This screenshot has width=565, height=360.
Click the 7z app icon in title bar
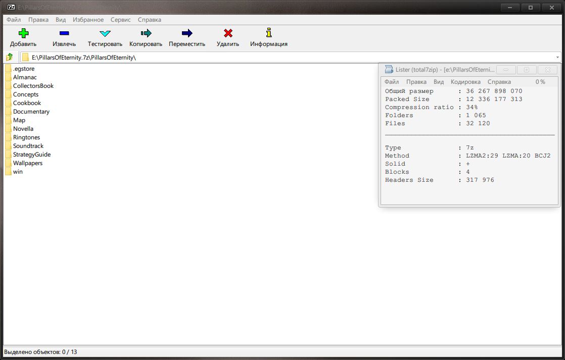pyautogui.click(x=11, y=7)
